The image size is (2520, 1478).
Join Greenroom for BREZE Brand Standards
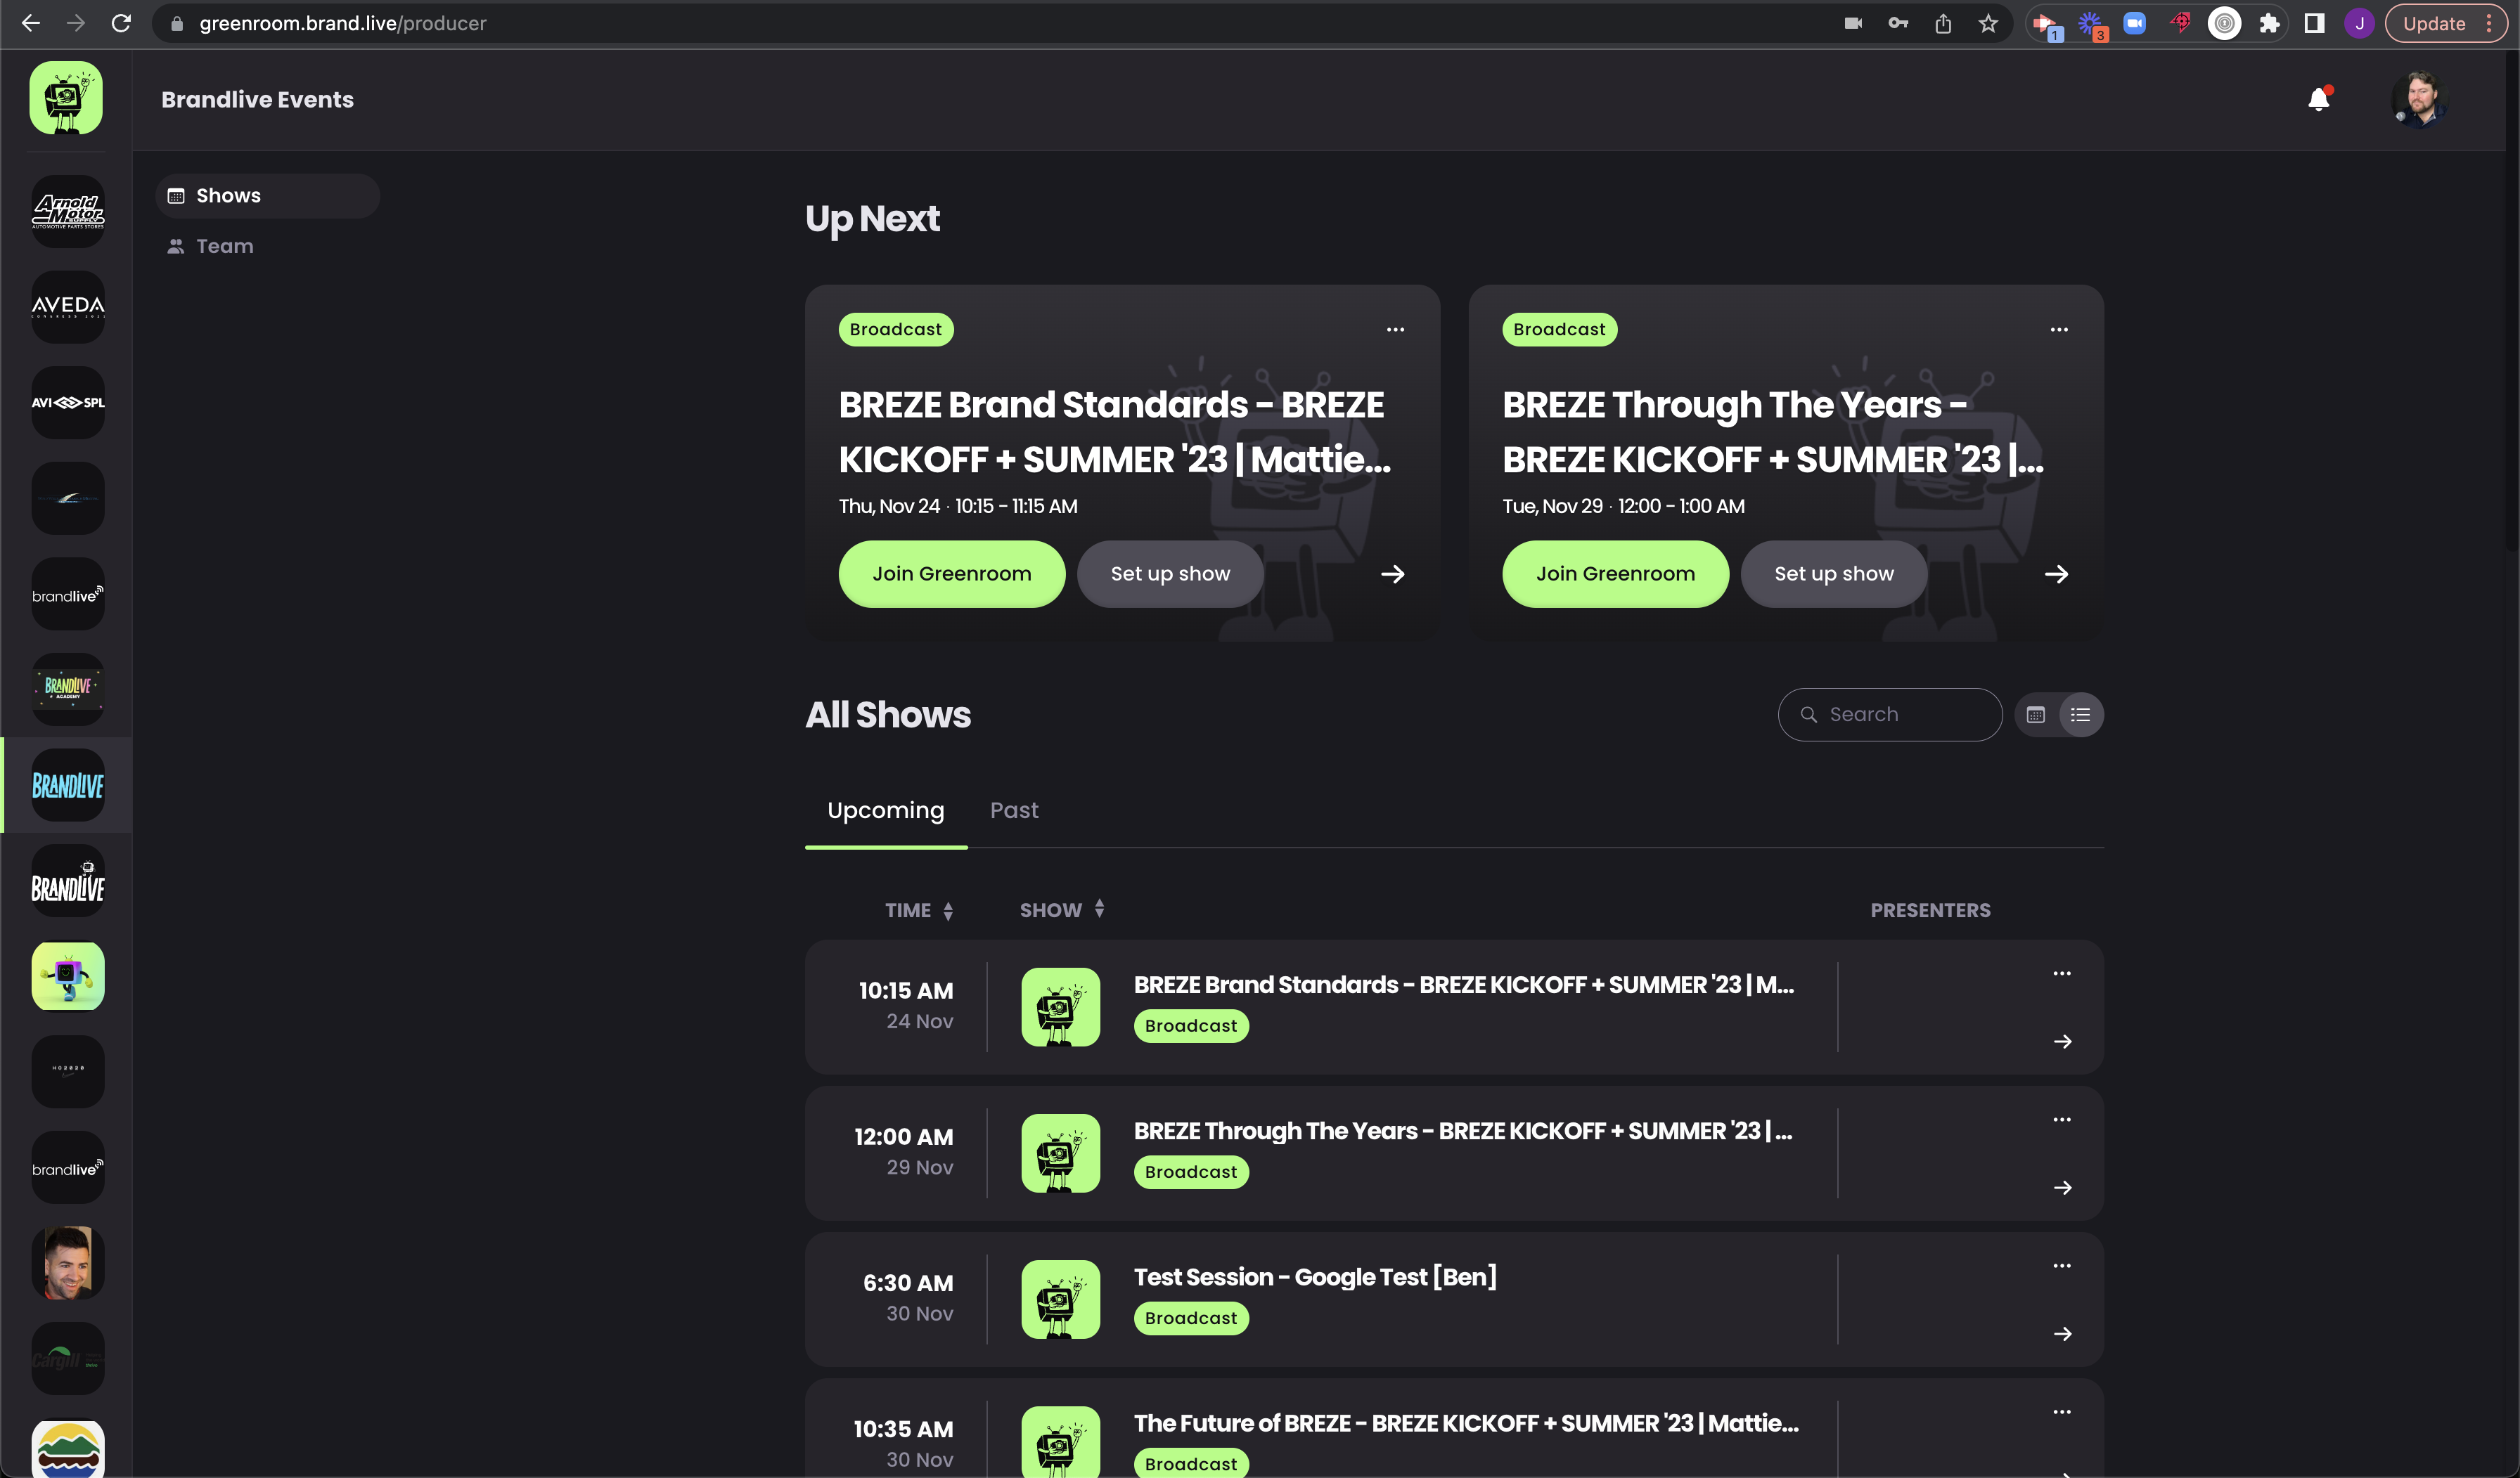[x=951, y=573]
